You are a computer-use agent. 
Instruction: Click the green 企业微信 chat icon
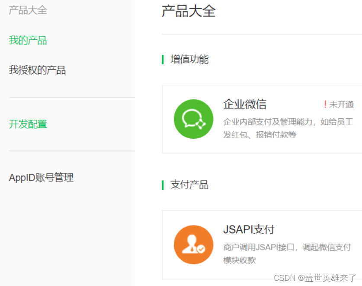pyautogui.click(x=193, y=119)
